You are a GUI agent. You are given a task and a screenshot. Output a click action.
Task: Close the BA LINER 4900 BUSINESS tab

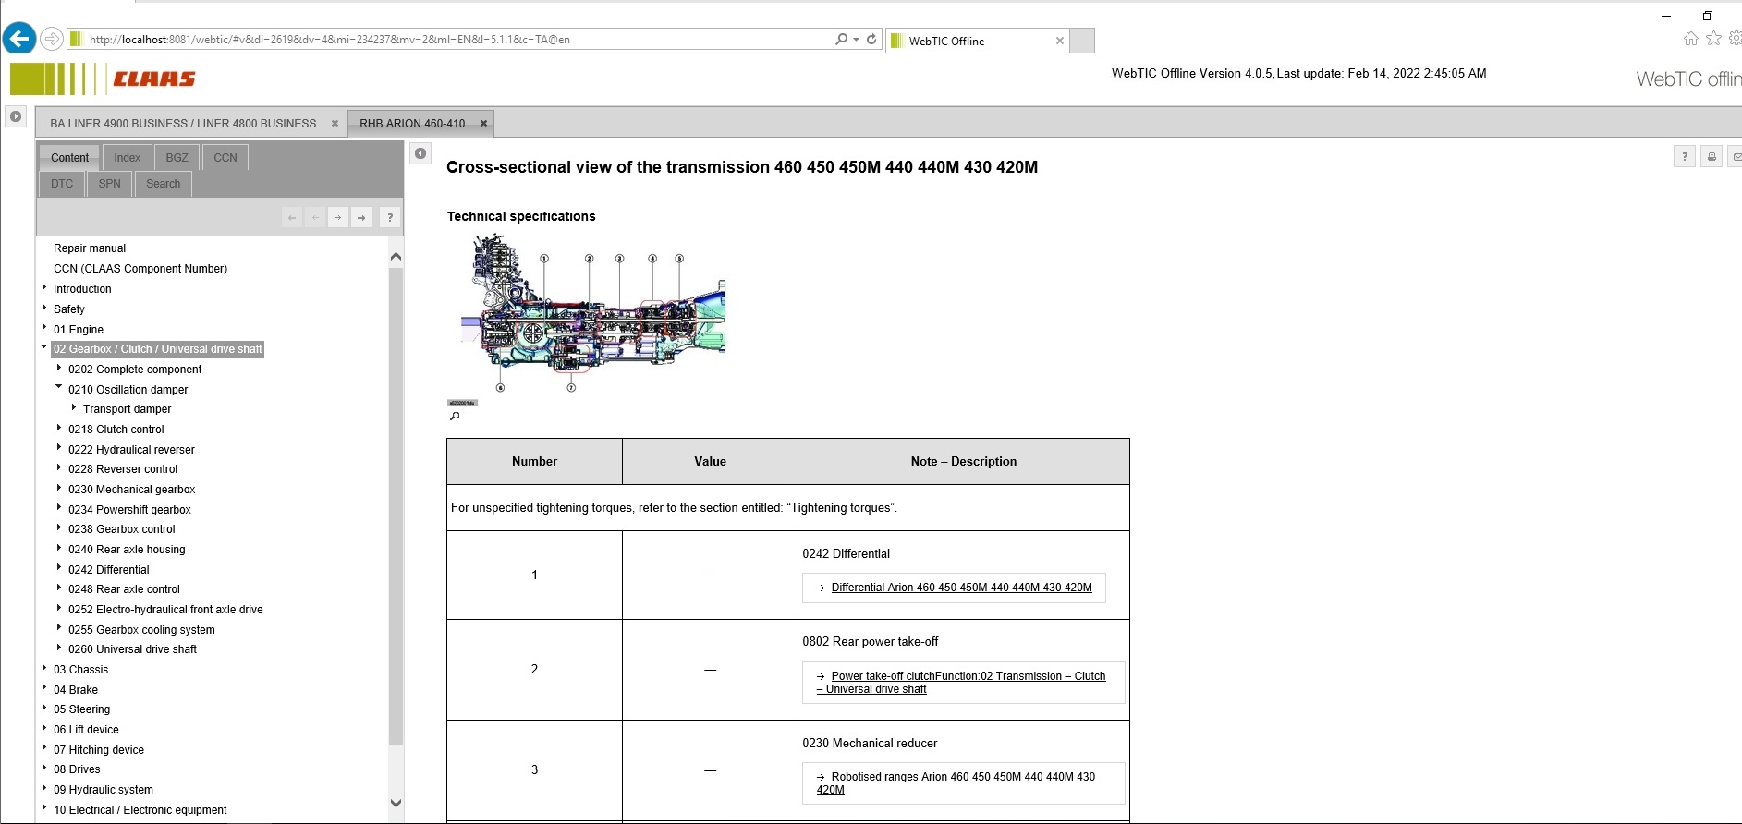pyautogui.click(x=335, y=124)
